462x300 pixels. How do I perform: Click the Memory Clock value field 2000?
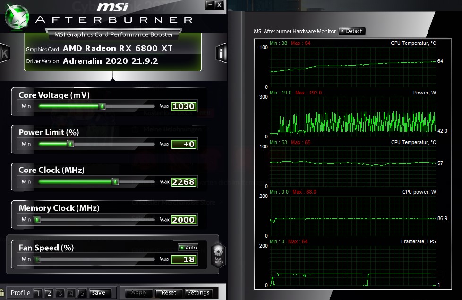(x=184, y=220)
